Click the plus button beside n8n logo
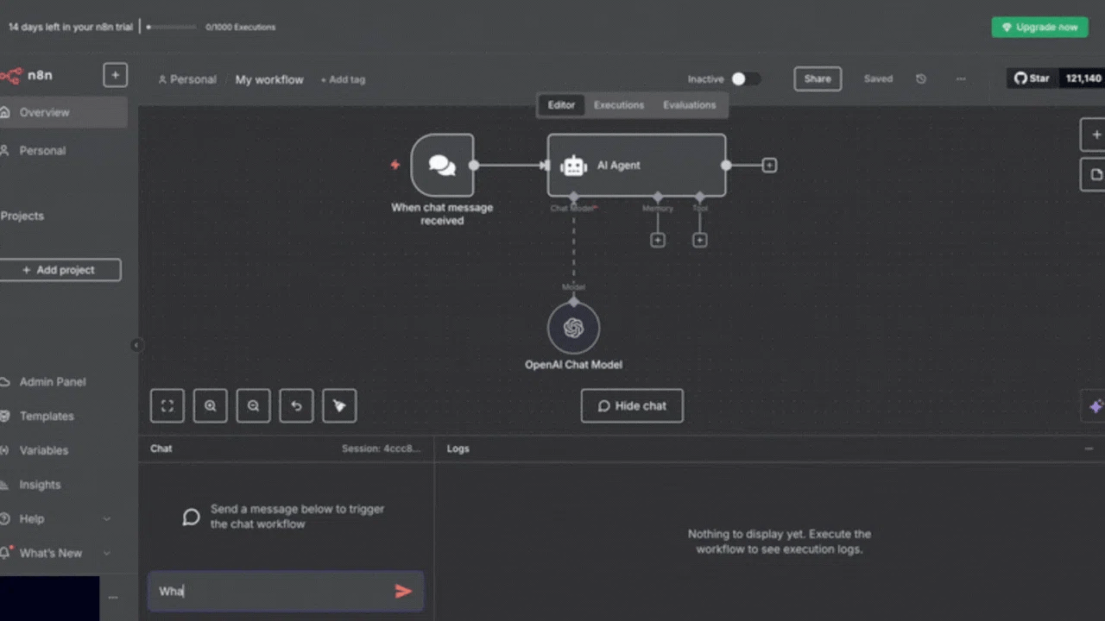The width and height of the screenshot is (1105, 621). click(x=116, y=75)
